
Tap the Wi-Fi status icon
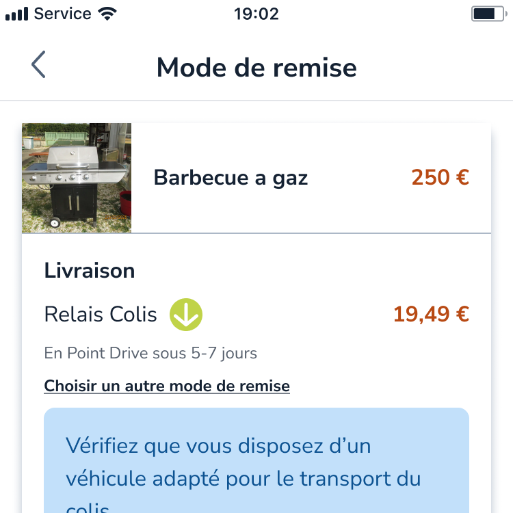pos(107,14)
